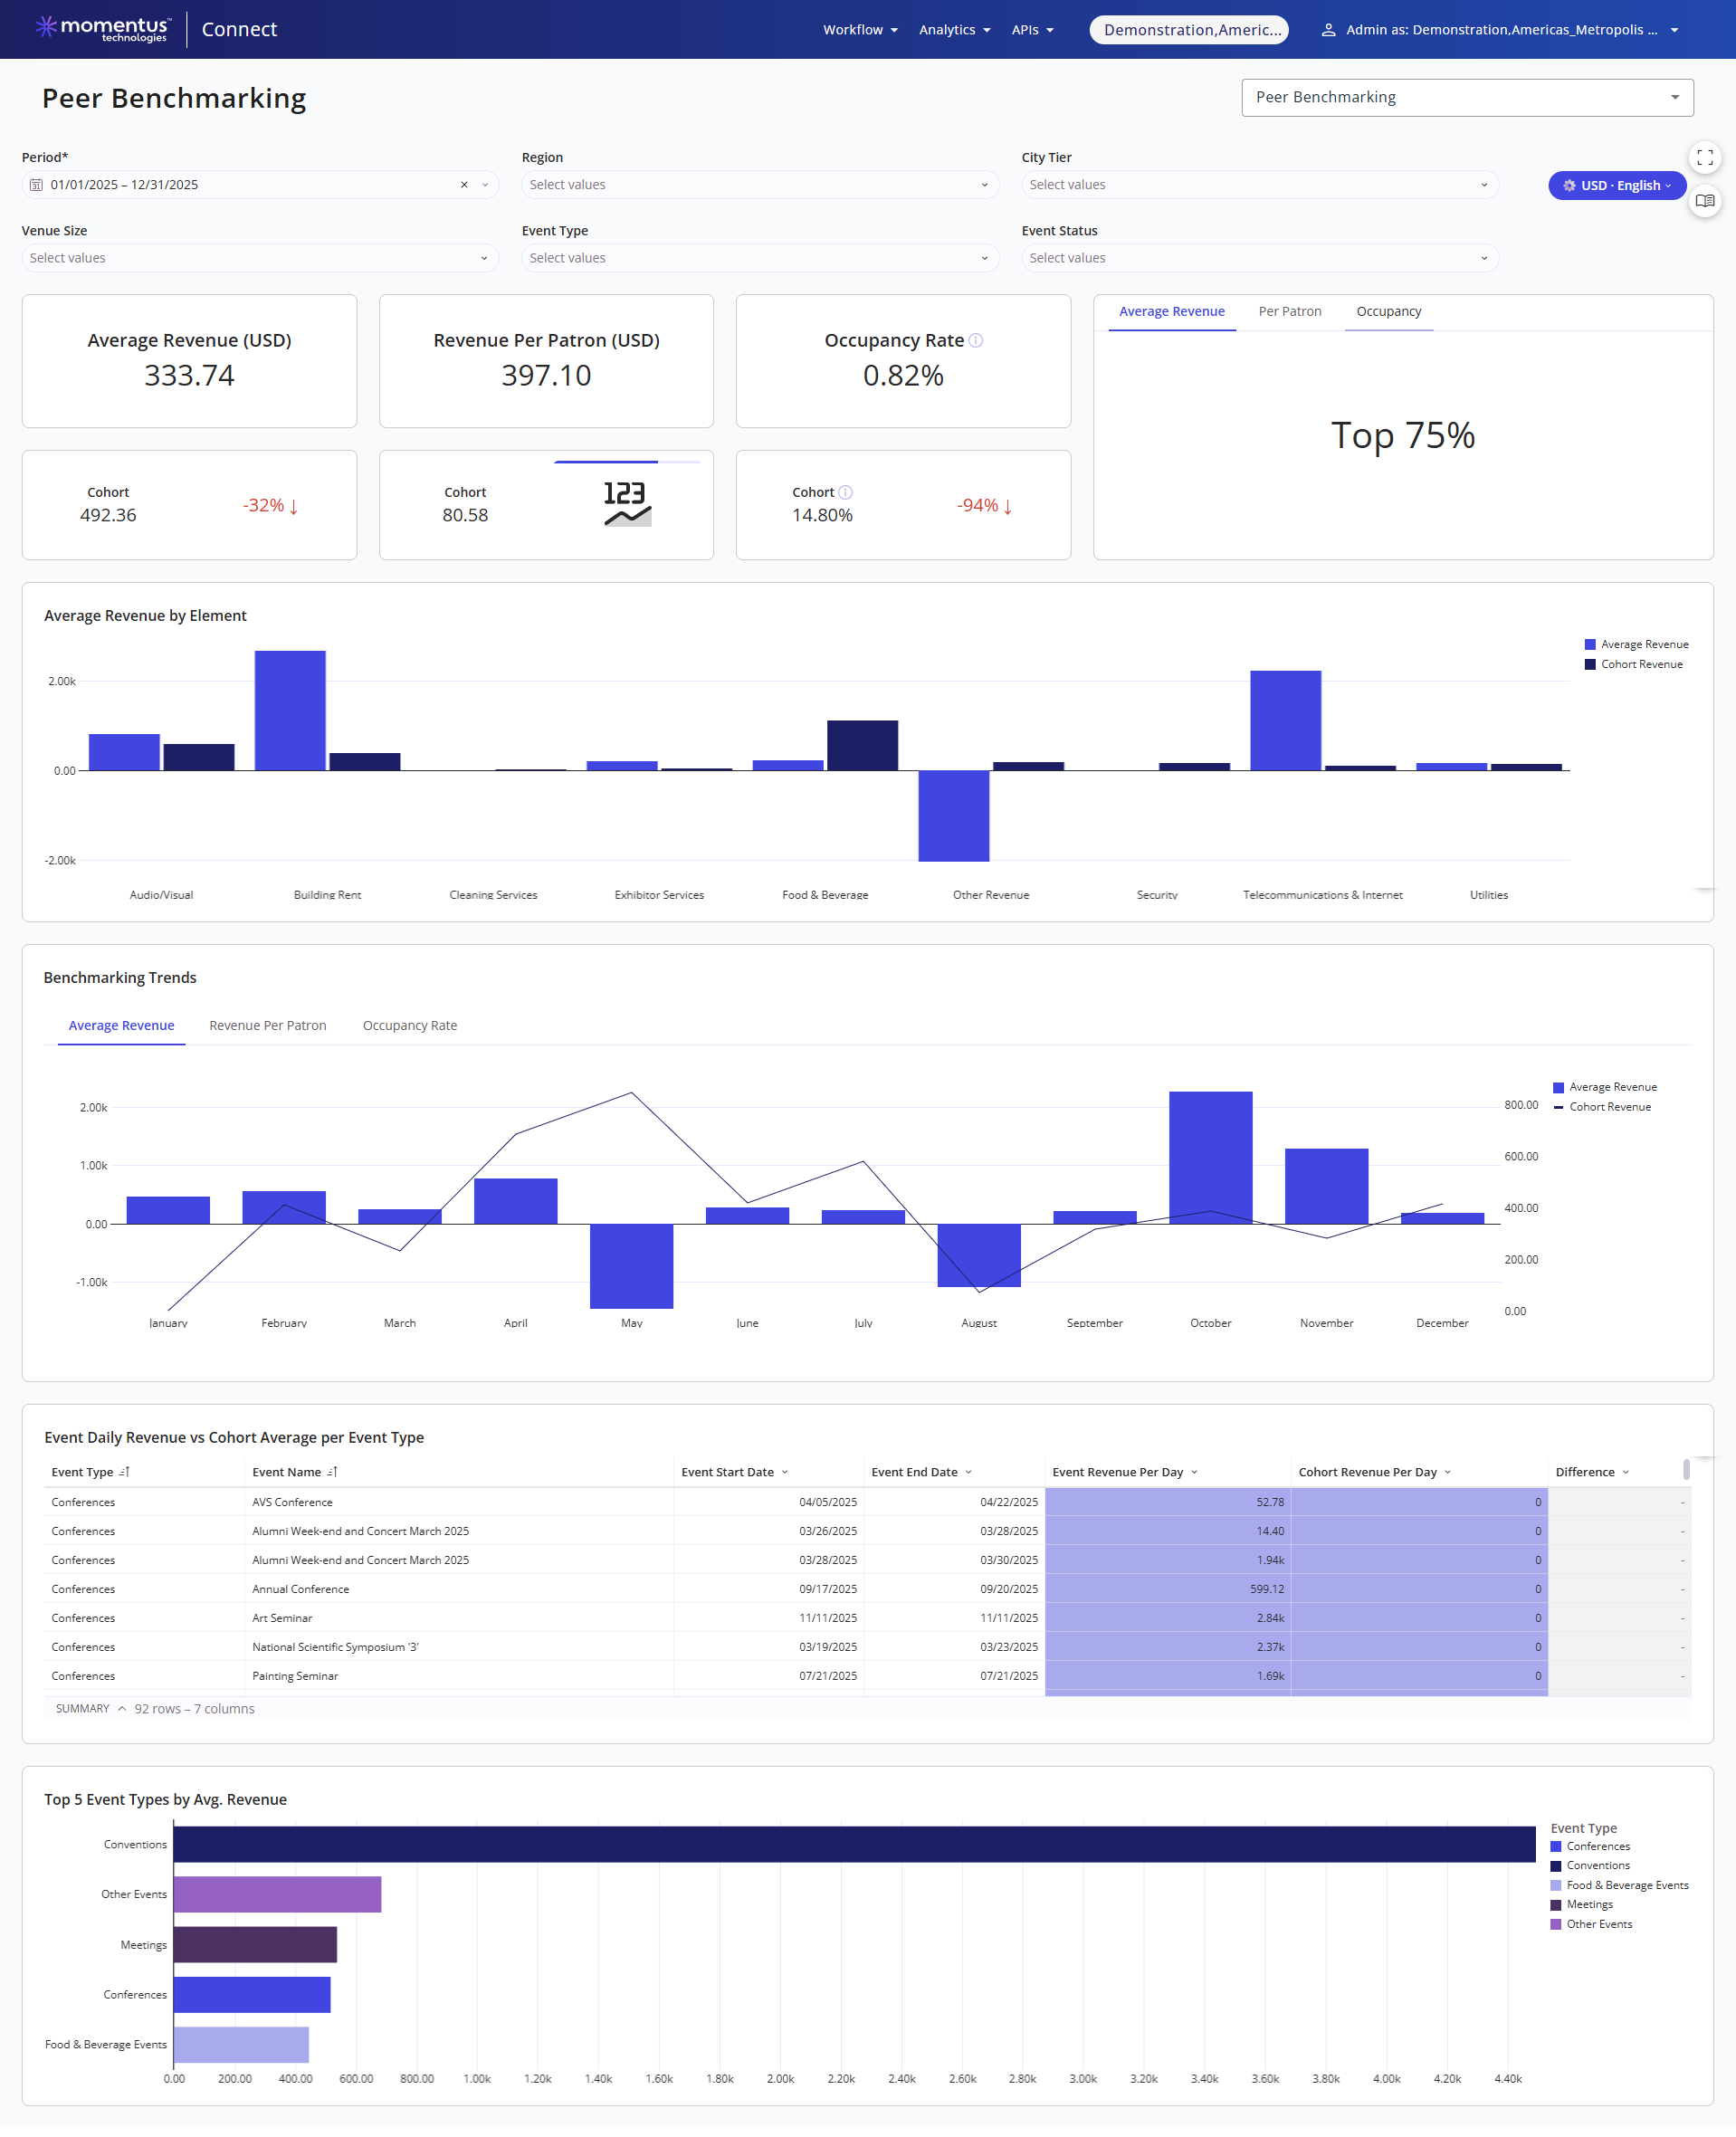Click the gear icon in USD English button
The height and width of the screenshot is (2137, 1736).
point(1569,186)
